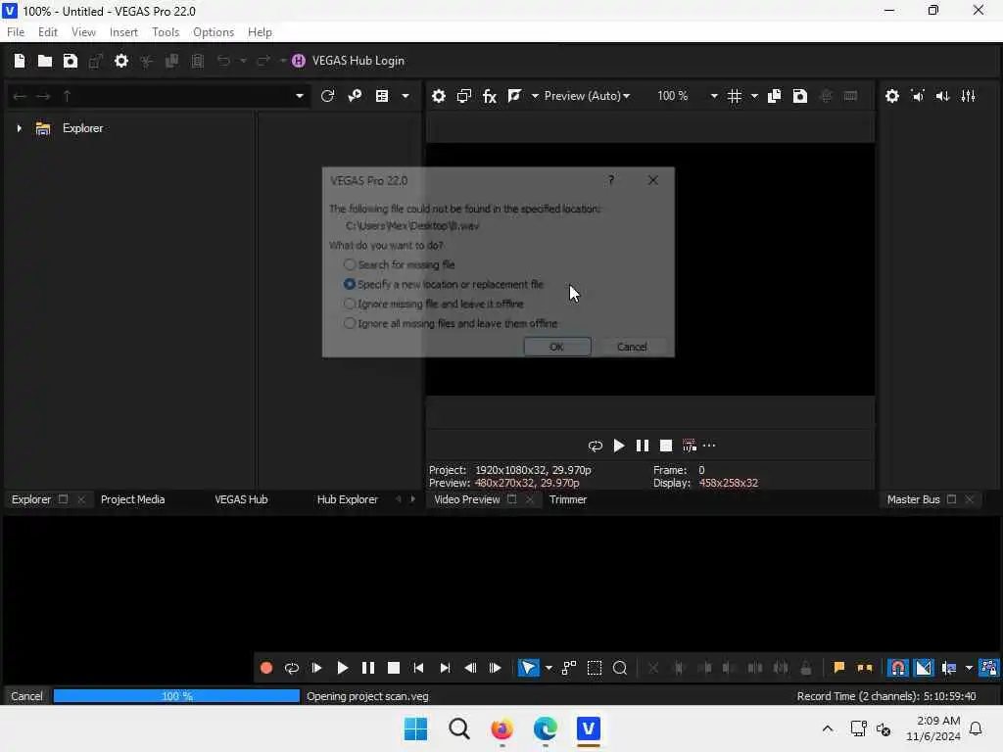Toggle automatic crossfades icon

924,668
